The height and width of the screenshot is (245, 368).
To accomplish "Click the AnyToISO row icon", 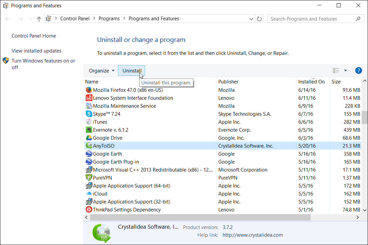I will [x=89, y=146].
